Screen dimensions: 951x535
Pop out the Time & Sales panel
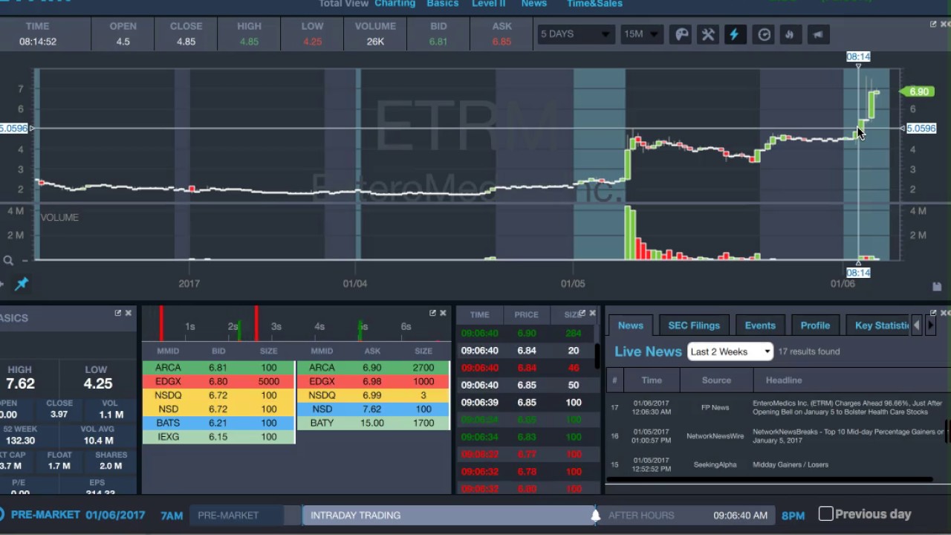(x=582, y=313)
